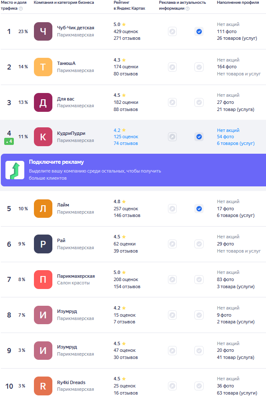Click the grey verification checkmark for Рай
This screenshot has height=400, width=266.
point(199,244)
